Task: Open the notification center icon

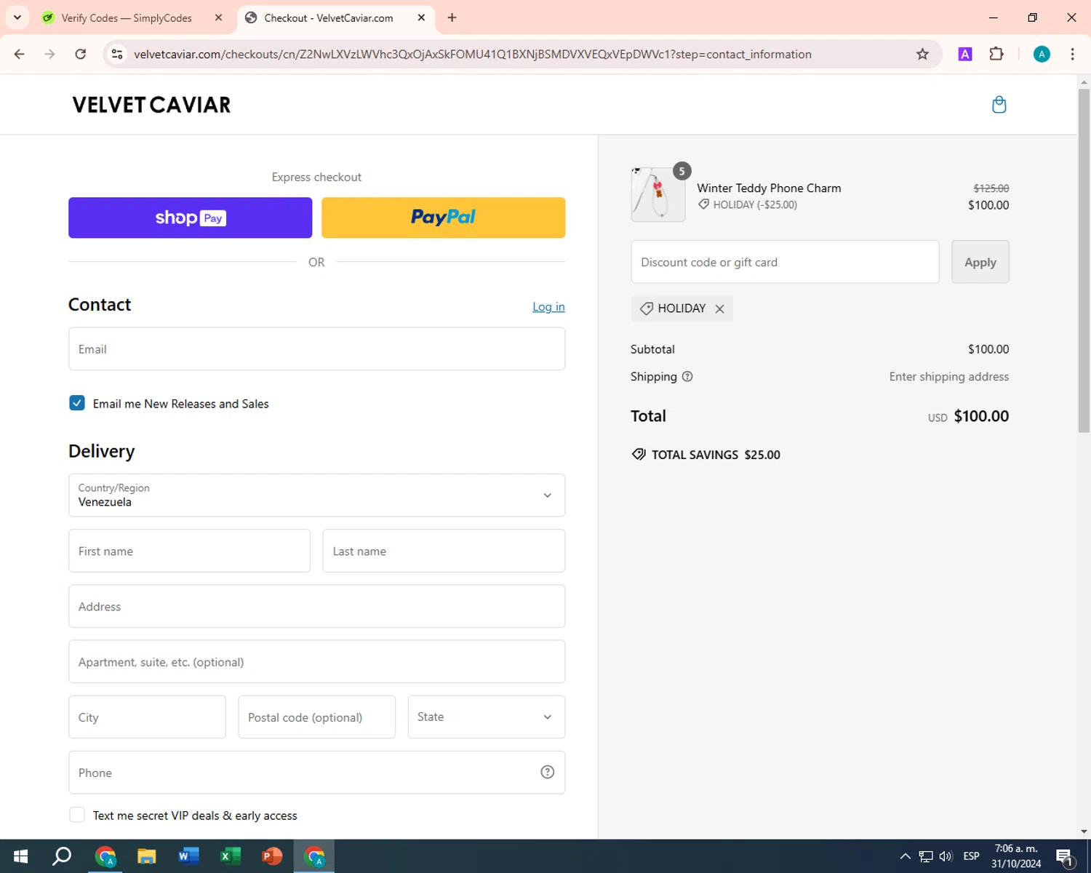Action: tap(1065, 856)
